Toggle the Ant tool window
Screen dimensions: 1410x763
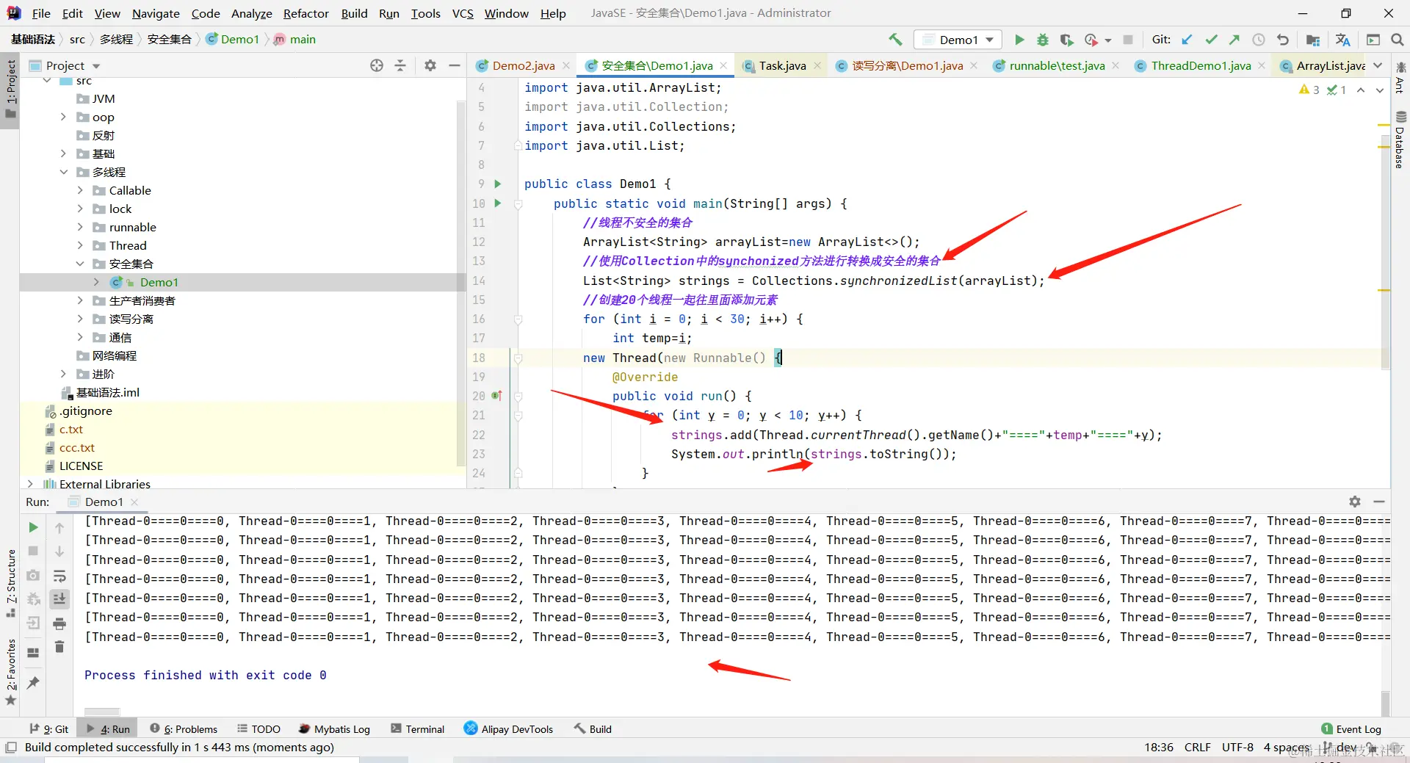[1400, 78]
